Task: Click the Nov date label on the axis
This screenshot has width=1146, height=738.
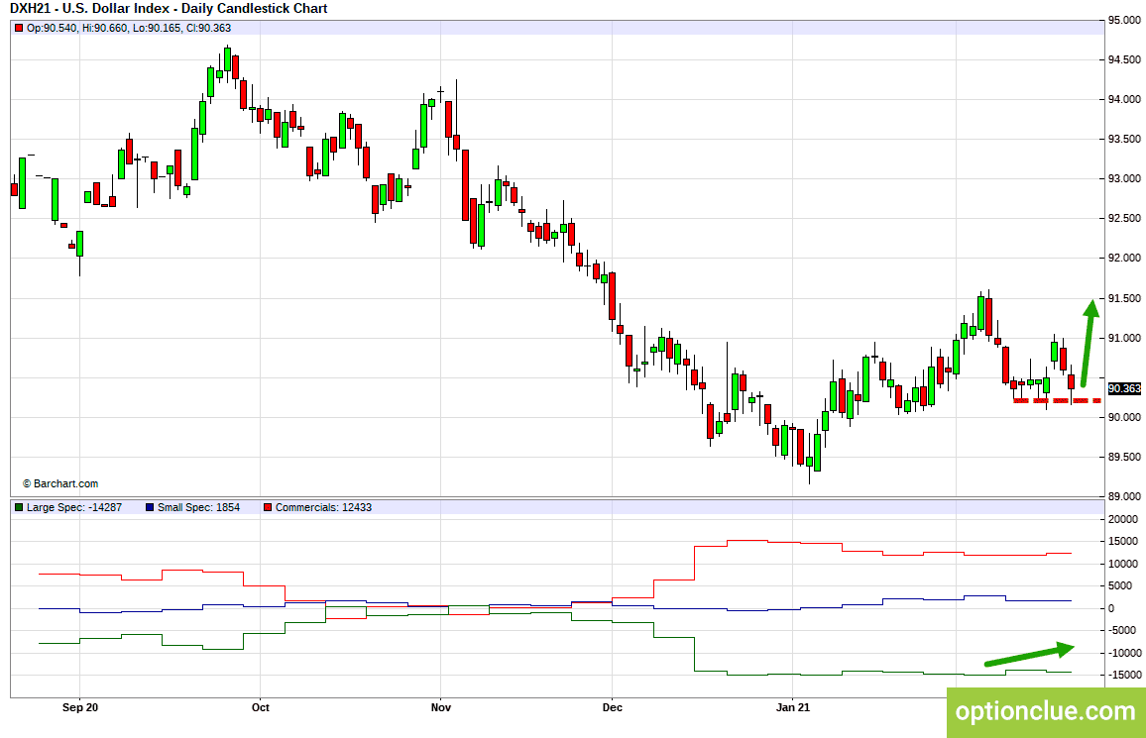Action: click(x=441, y=707)
